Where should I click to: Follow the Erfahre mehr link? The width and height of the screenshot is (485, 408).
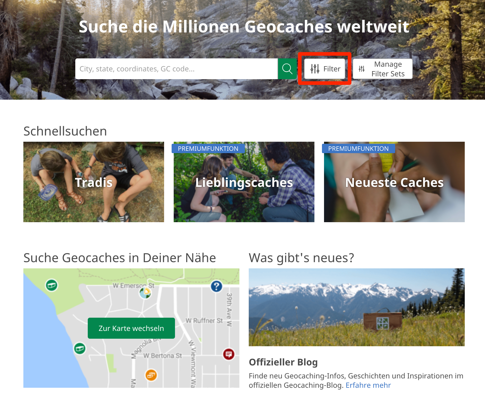pyautogui.click(x=368, y=385)
